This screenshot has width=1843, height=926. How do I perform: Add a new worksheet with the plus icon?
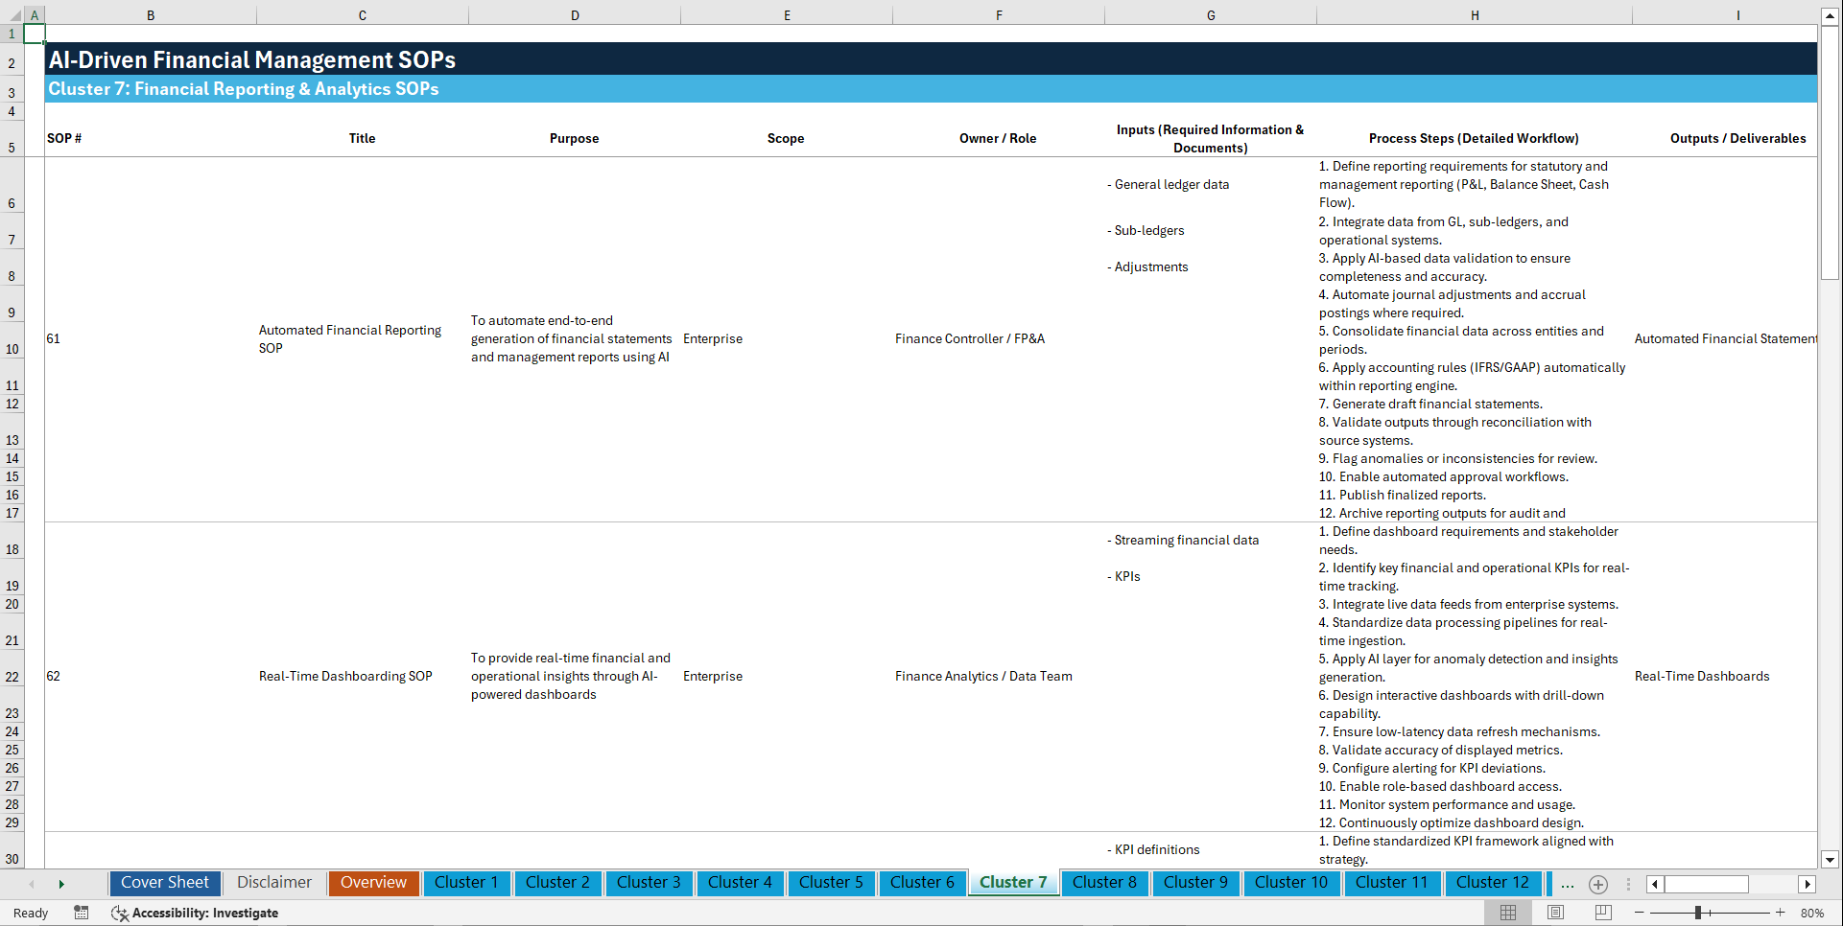point(1598,884)
